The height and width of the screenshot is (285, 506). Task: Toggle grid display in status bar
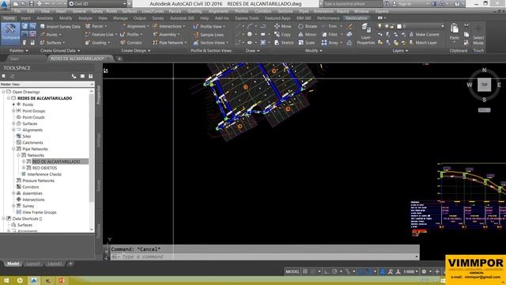coord(305,272)
